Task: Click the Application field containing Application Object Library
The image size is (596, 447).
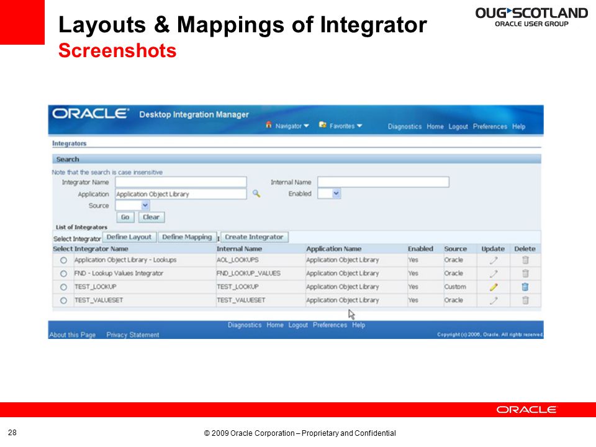Action: pos(181,194)
